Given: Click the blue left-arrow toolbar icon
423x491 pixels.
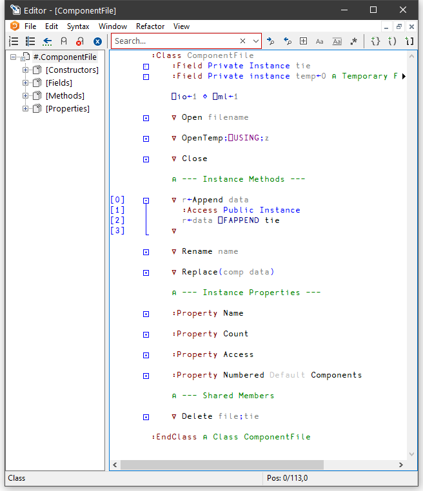Looking at the screenshot, I should point(47,41).
